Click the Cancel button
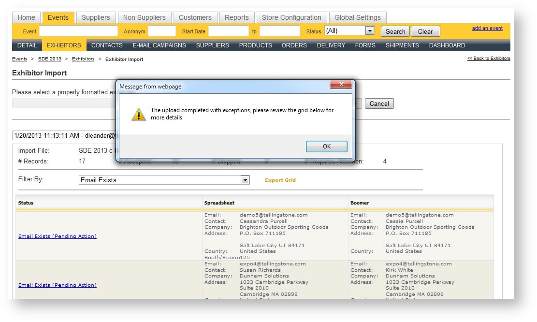The image size is (537, 322). pyautogui.click(x=379, y=103)
